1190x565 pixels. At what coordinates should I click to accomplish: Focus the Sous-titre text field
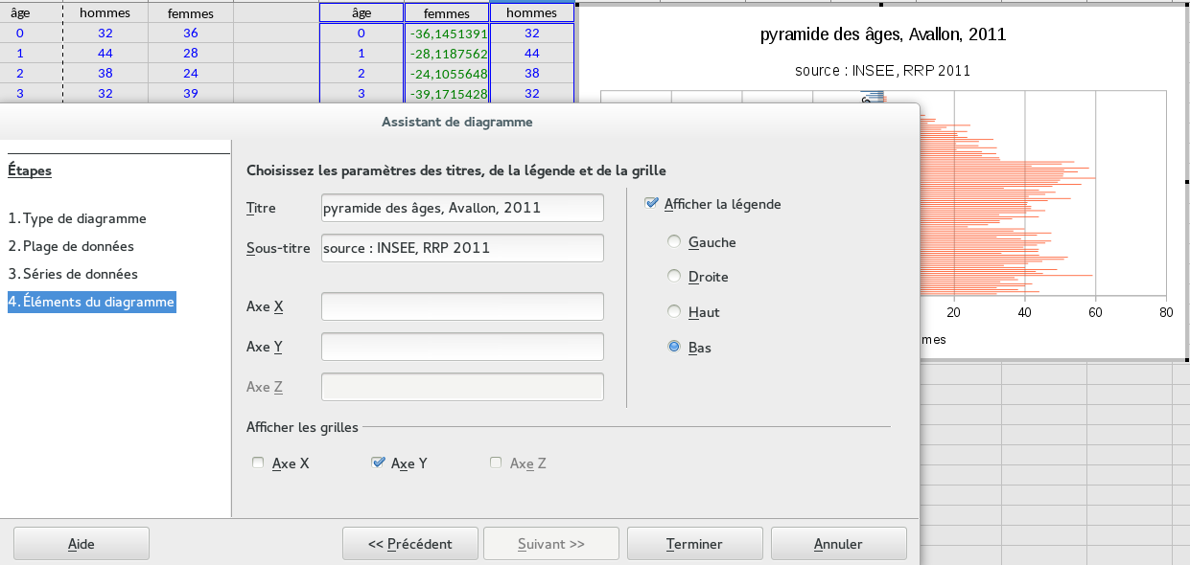462,248
